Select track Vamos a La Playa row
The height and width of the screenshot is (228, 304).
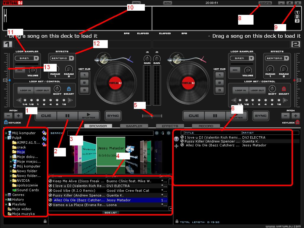[108, 205]
